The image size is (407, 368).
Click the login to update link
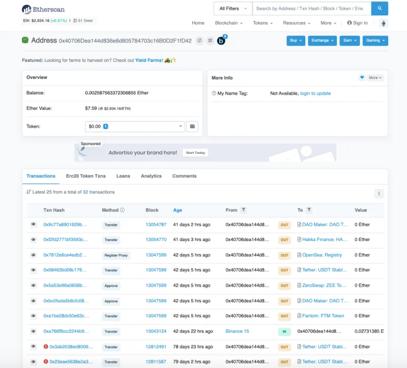(x=315, y=93)
